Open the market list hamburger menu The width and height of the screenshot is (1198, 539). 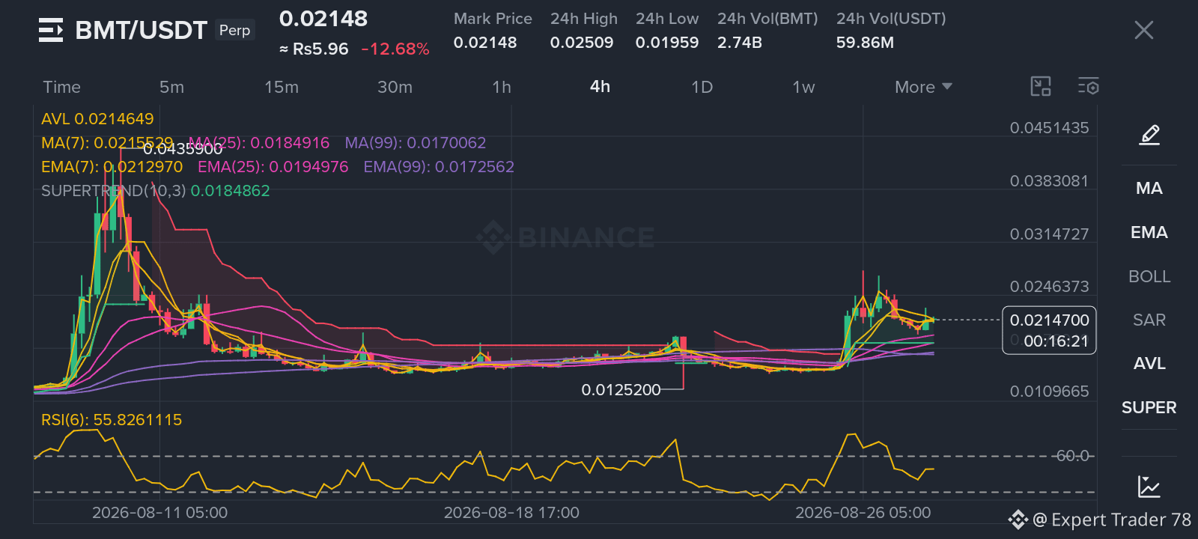51,31
